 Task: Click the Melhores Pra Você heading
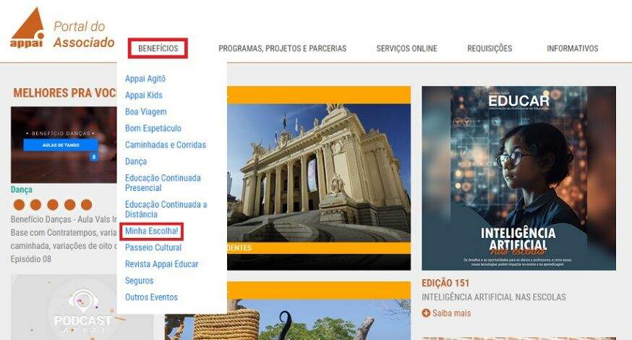coord(64,93)
